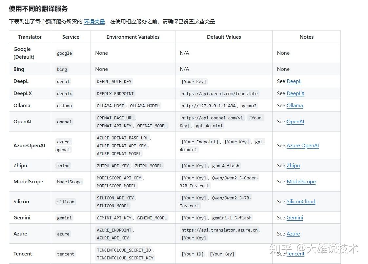368x264 pixels.
Task: Select the MODELSCOPE_MODEL variable
Action: [116, 186]
